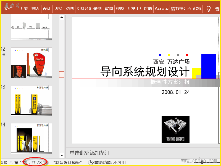Select the 客流导向牌 slide thumbnail

coord(31,139)
